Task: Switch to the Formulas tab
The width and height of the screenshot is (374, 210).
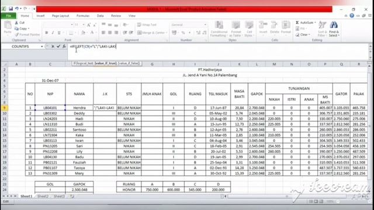Action: point(83,16)
